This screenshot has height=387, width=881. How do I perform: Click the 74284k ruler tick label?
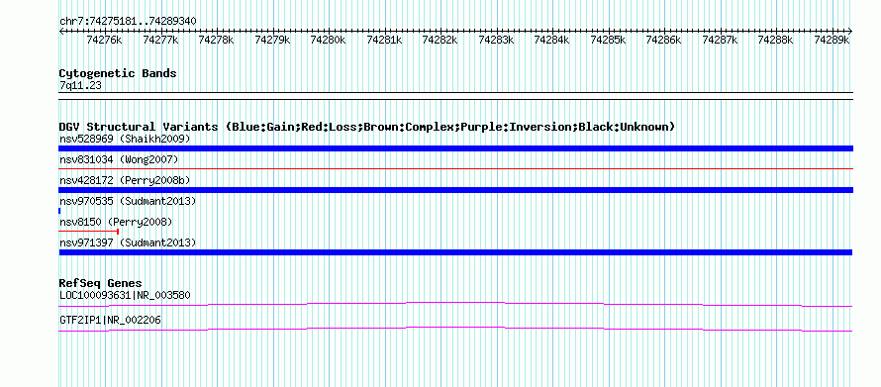click(551, 40)
